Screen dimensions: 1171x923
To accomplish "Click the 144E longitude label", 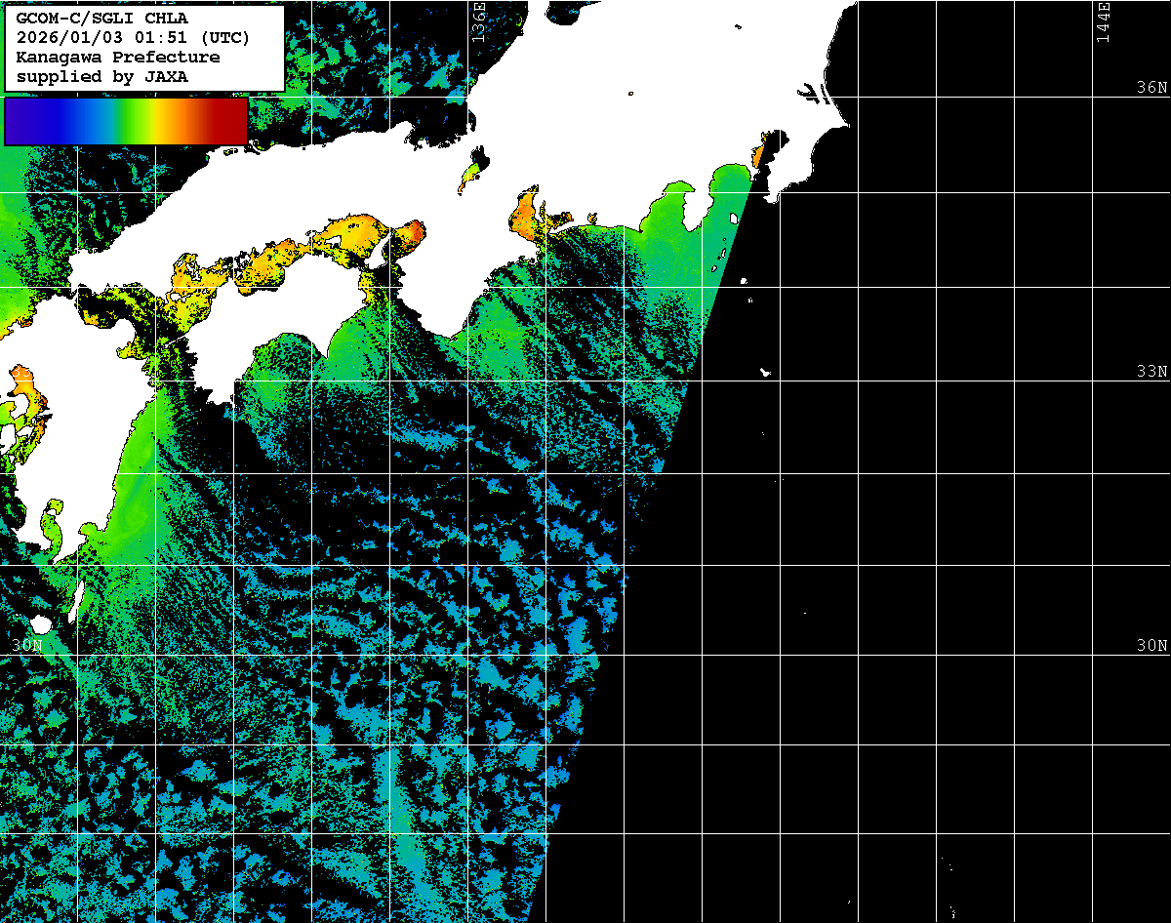I will click(x=1103, y=21).
